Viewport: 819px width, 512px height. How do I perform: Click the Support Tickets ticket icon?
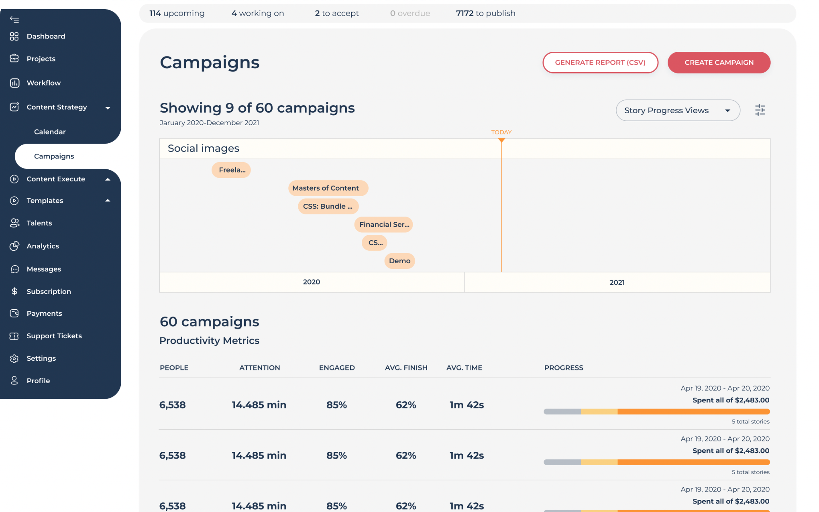click(14, 336)
